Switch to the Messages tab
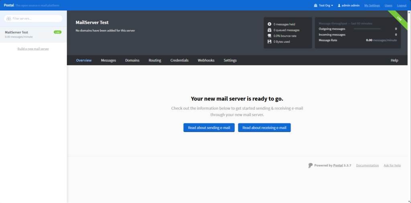Image resolution: width=411 pixels, height=203 pixels. pos(108,60)
